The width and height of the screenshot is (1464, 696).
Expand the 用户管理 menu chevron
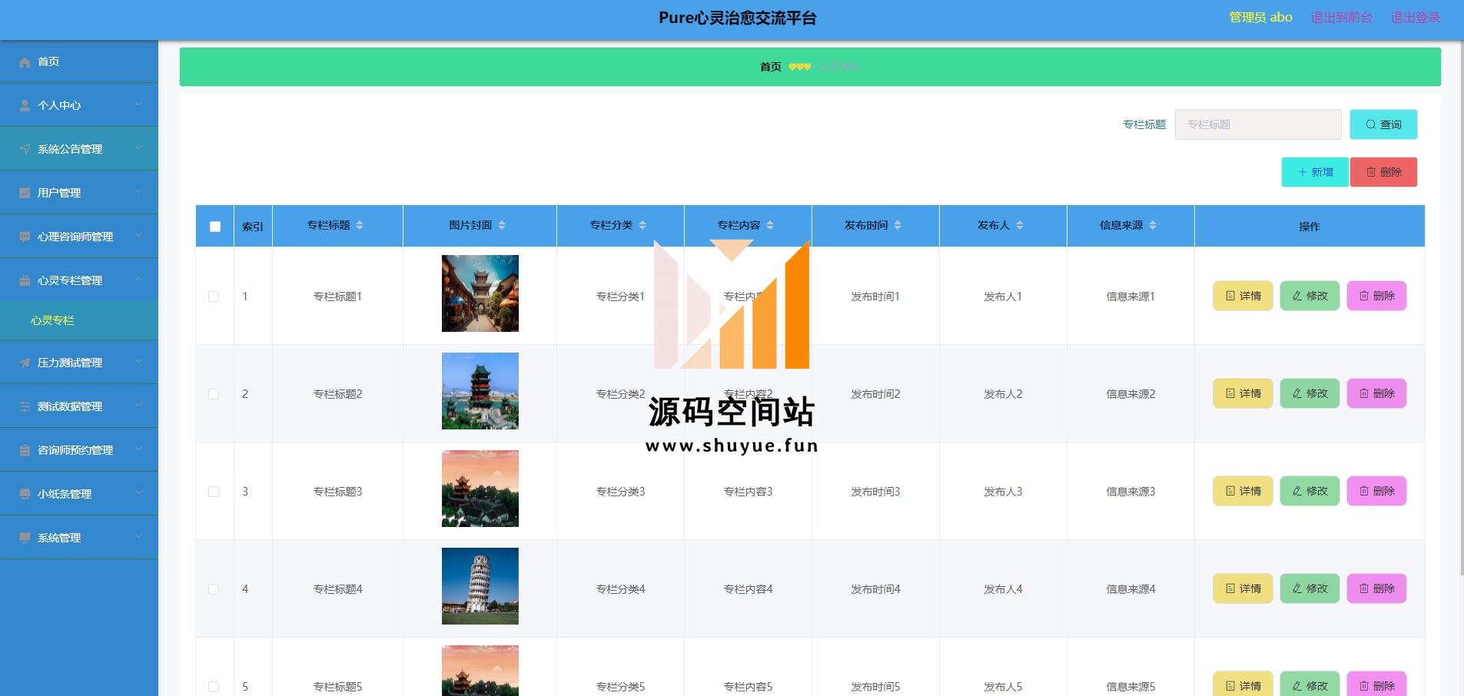tap(138, 191)
